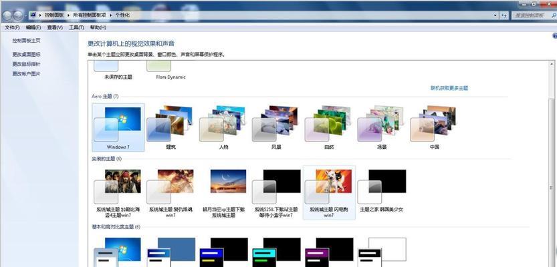Open the 编辑(E) menu
The width and height of the screenshot is (557, 267).
[33, 27]
